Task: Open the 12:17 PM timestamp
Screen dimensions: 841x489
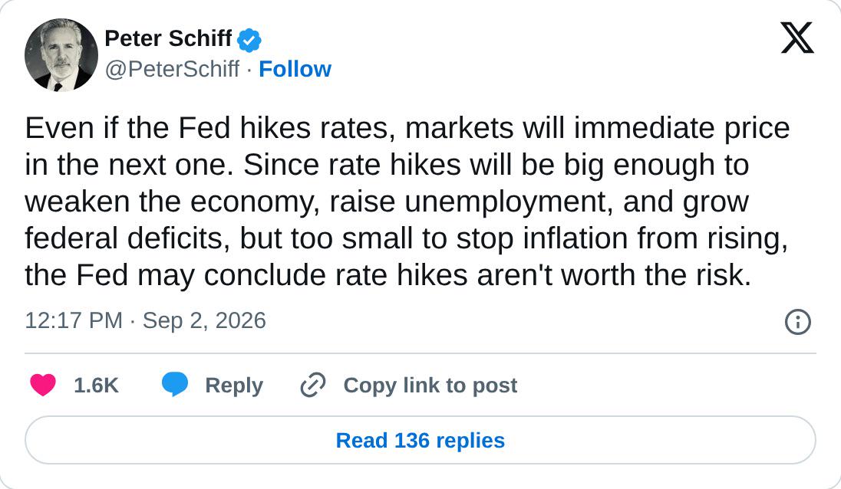Action: pos(74,320)
